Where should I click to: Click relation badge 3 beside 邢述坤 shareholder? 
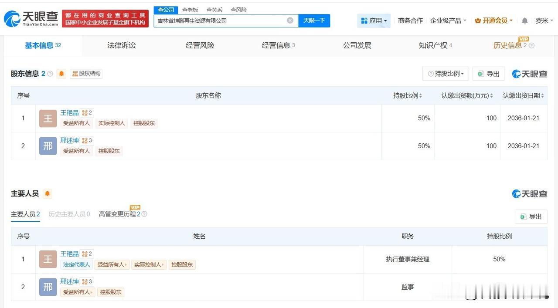(x=87, y=140)
